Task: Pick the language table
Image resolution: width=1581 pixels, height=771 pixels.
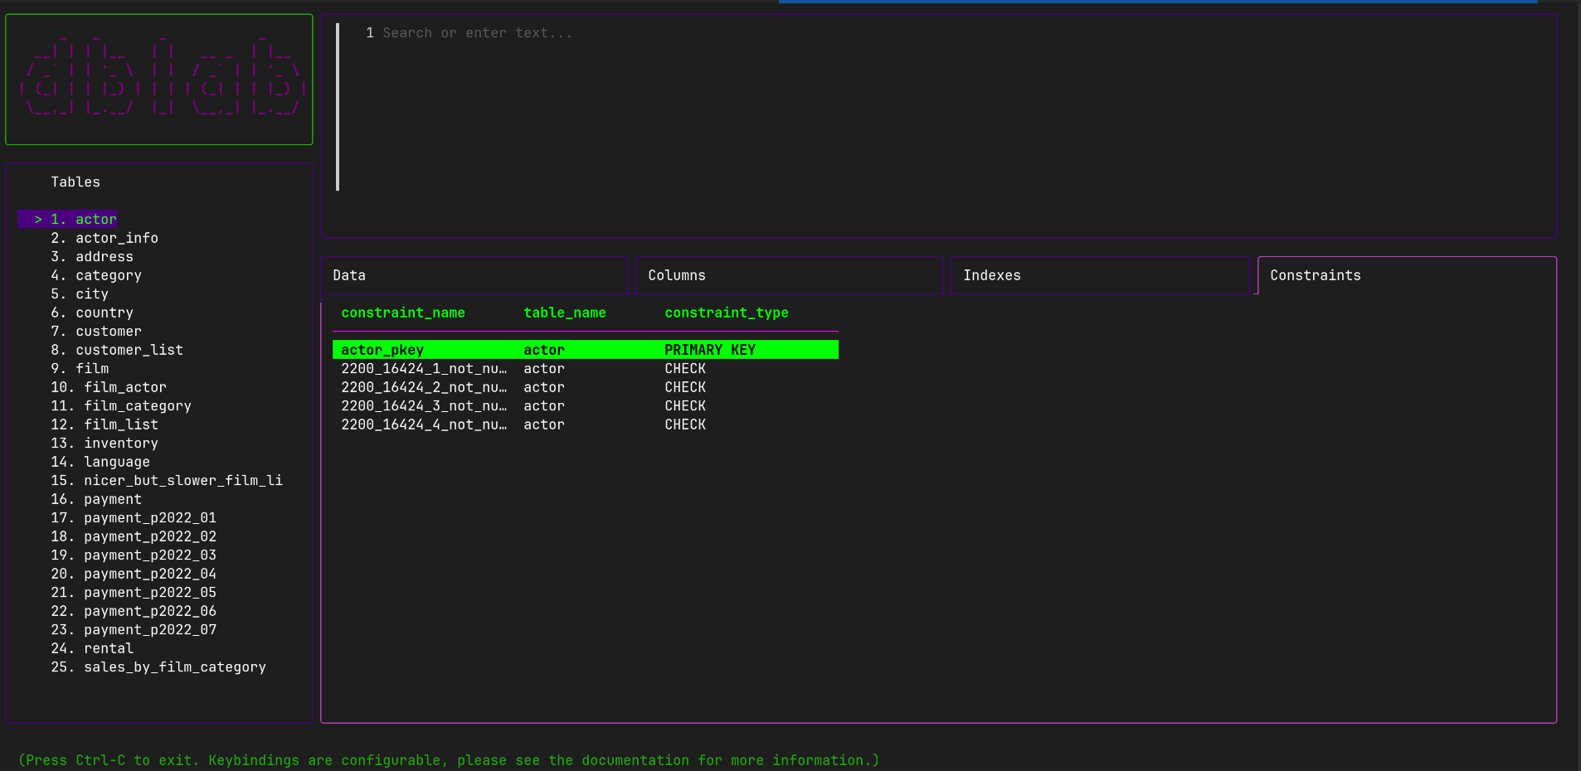Action: point(100,462)
